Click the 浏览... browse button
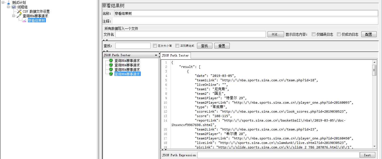 (x=276, y=34)
